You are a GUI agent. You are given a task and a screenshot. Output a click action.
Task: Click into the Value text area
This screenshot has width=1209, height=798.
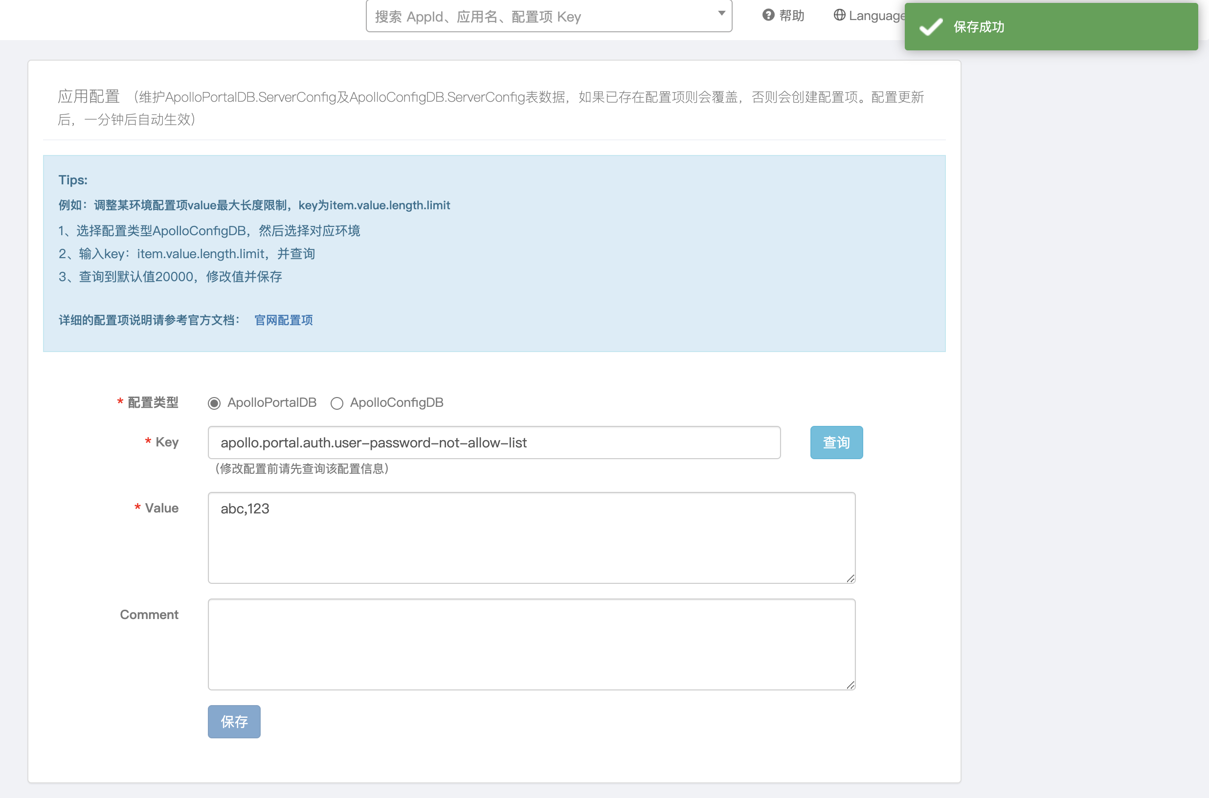point(531,537)
